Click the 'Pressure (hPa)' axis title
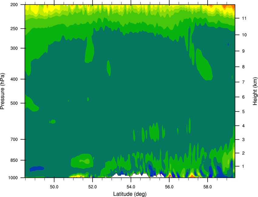 2,91
